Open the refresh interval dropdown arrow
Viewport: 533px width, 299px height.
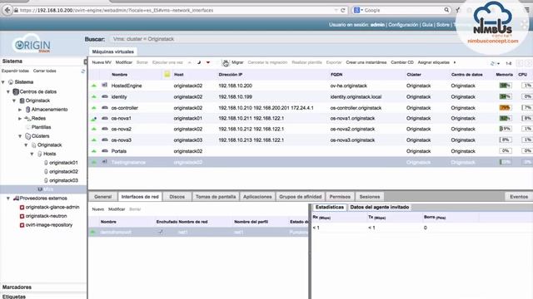tap(498, 63)
